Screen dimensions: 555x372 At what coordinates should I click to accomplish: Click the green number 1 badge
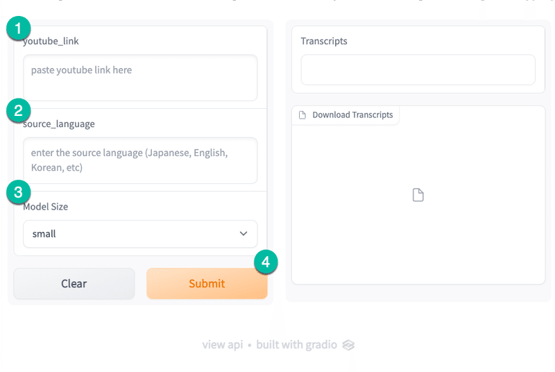point(18,29)
